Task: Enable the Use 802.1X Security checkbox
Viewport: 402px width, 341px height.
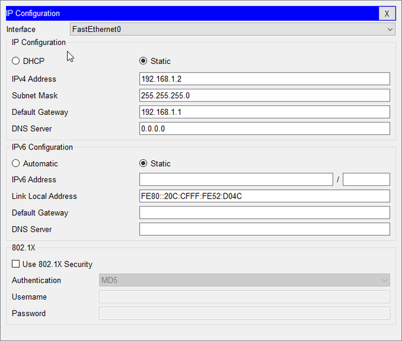Action: coord(16,264)
